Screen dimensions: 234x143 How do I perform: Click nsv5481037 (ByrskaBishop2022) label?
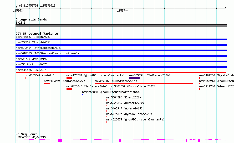point(132,86)
